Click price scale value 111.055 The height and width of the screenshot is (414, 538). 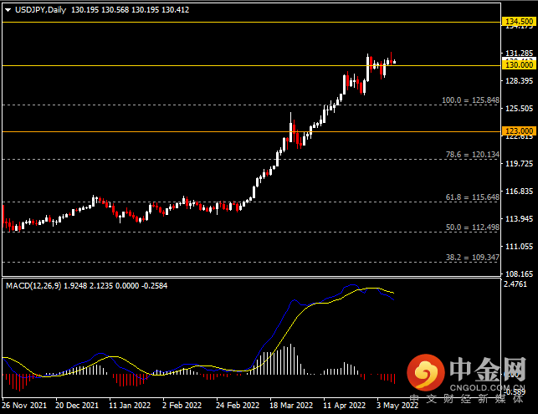click(520, 247)
